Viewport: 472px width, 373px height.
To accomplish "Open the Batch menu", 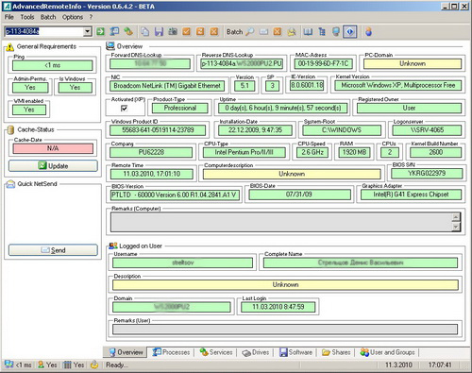I will pos(48,17).
